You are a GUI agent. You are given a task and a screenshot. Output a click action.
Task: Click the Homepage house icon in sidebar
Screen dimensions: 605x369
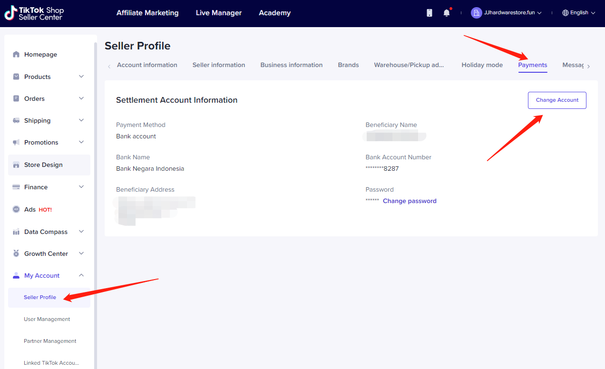(17, 55)
